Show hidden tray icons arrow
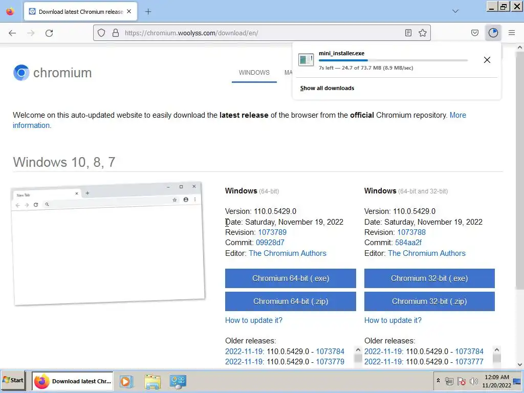This screenshot has width=524, height=393. tap(438, 381)
